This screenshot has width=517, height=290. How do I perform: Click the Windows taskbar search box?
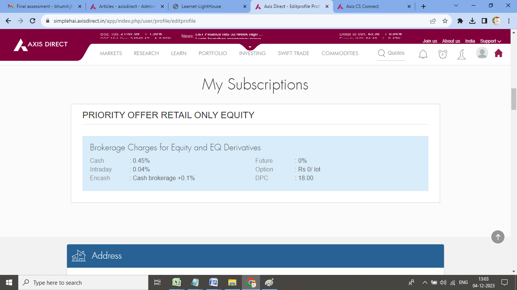(x=83, y=282)
